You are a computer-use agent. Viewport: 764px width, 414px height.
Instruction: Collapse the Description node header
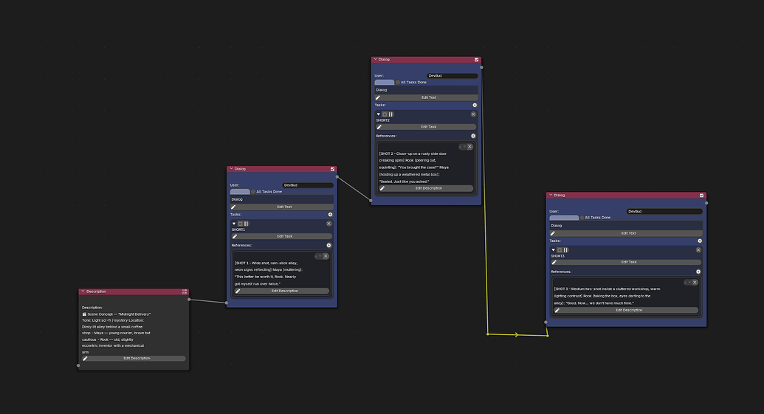coord(83,291)
